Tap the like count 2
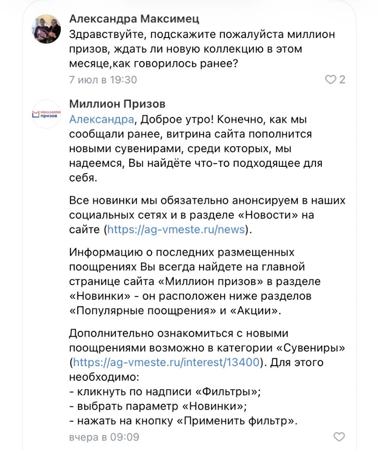Screen dimensions: 379x450 pyautogui.click(x=342, y=79)
